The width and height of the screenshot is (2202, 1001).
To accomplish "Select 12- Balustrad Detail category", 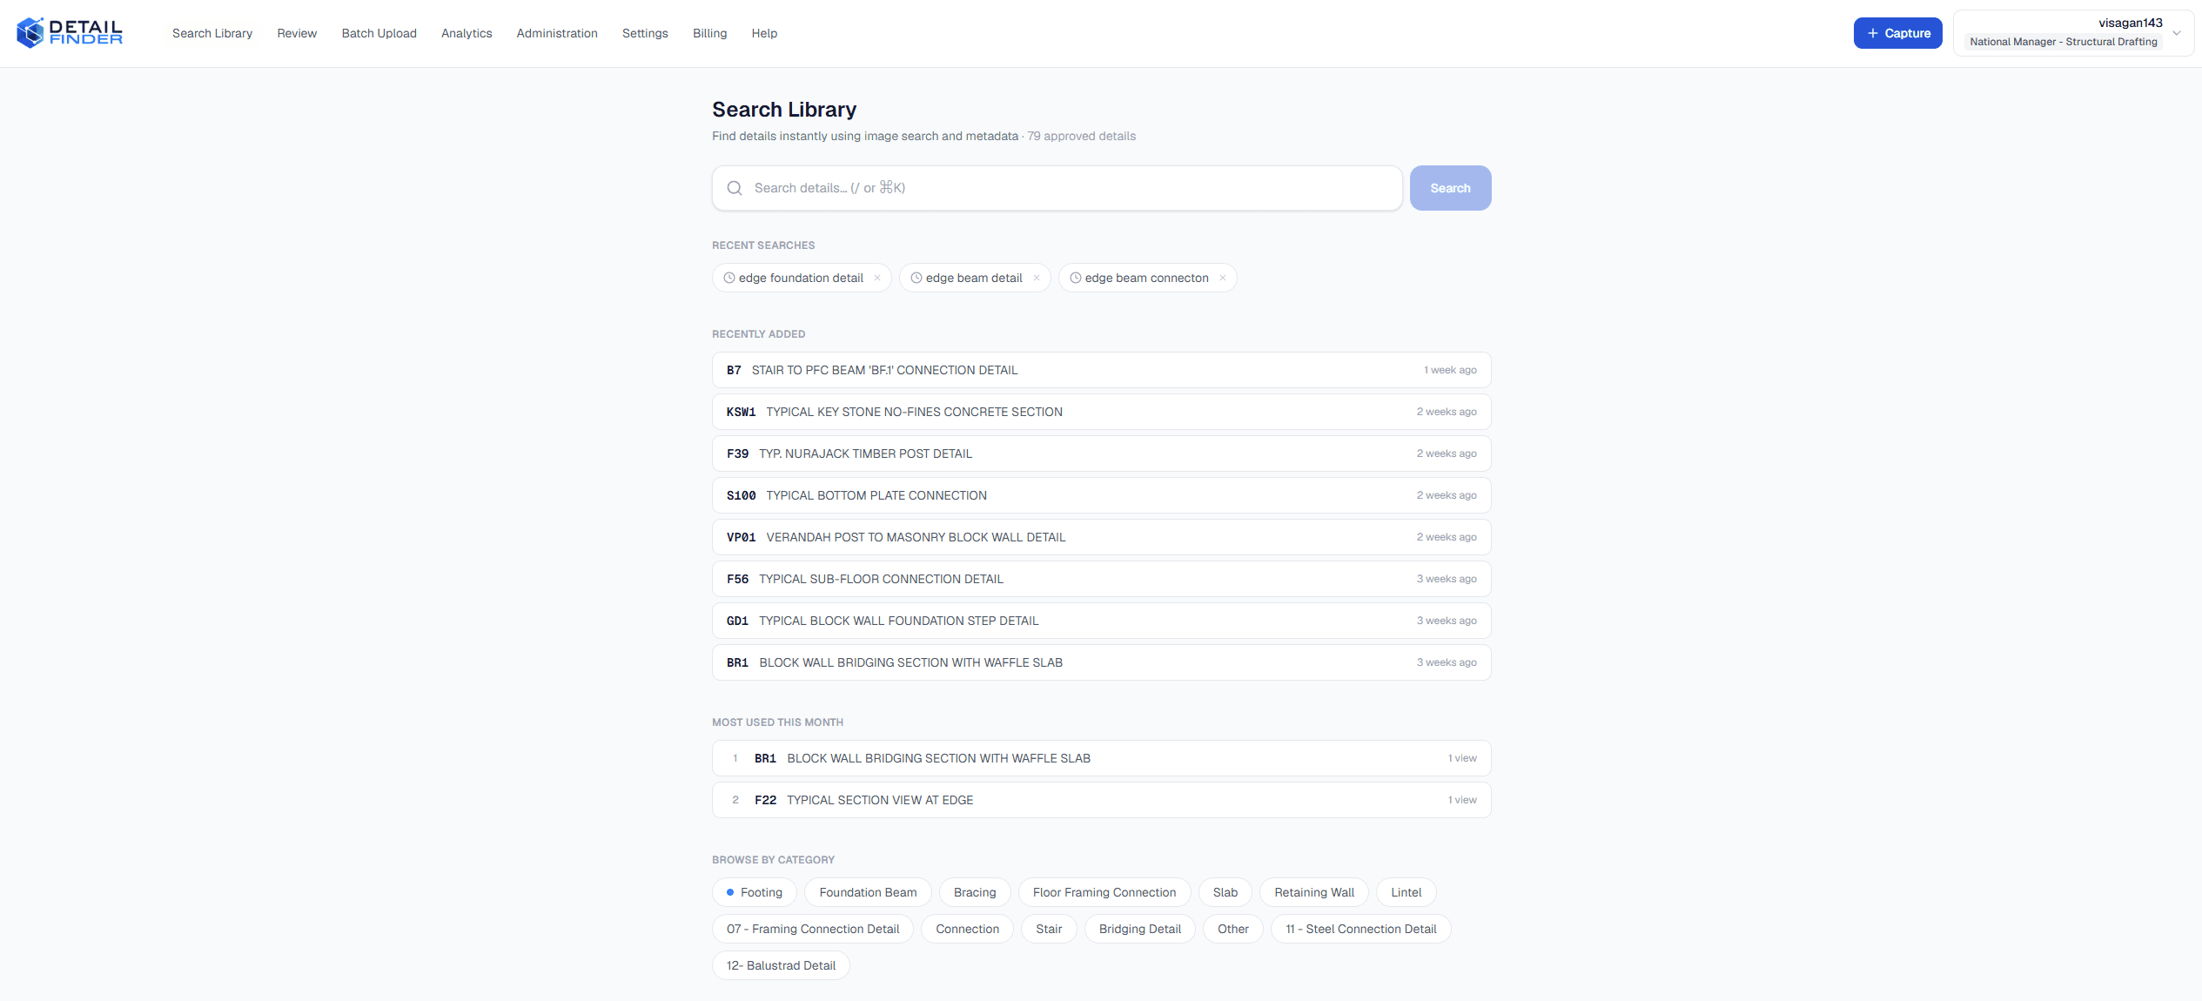I will click(x=781, y=965).
